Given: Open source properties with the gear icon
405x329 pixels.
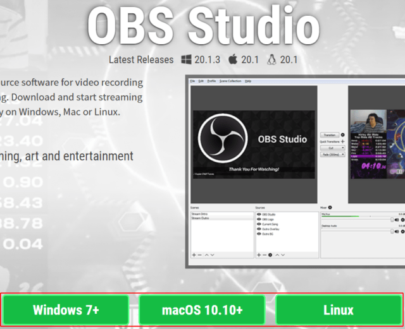Looking at the screenshot, I should pos(270,255).
